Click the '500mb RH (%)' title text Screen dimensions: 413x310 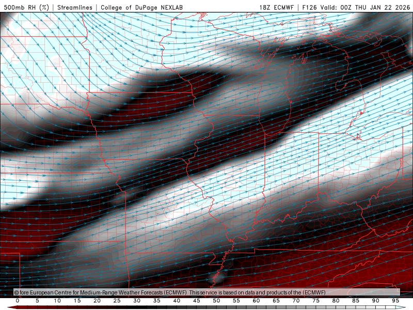(26, 7)
